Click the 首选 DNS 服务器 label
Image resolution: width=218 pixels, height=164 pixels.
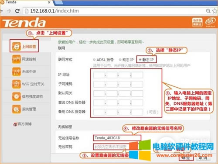pos(72,102)
